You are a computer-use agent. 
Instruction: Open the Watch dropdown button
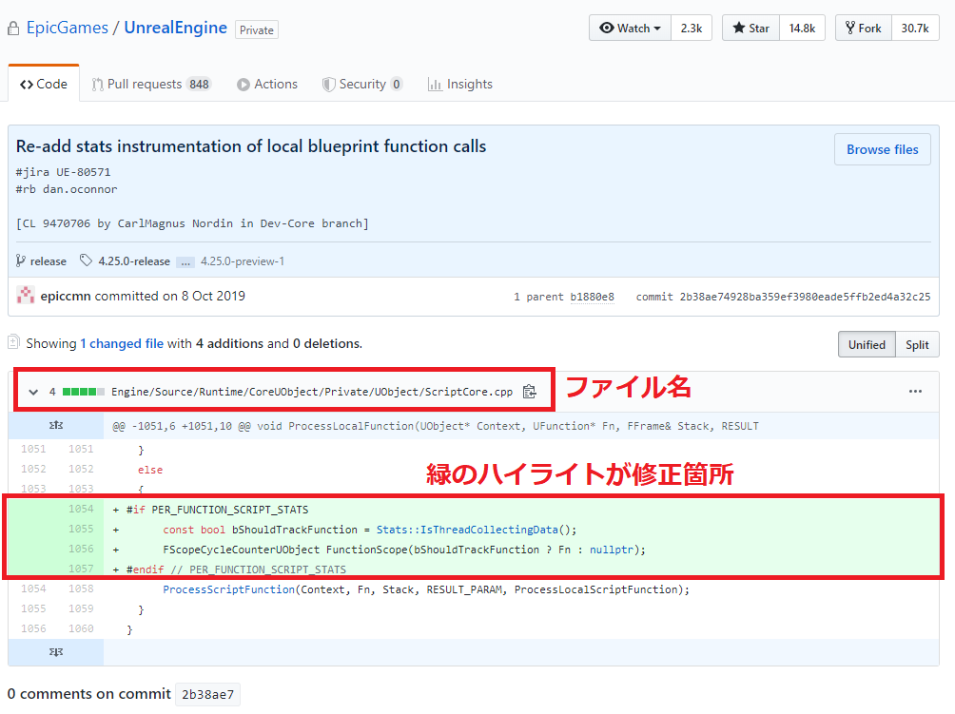(x=631, y=28)
